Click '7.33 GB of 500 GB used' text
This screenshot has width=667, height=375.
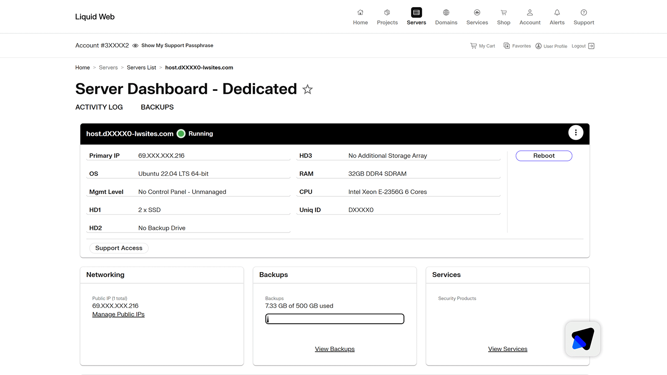tap(299, 306)
